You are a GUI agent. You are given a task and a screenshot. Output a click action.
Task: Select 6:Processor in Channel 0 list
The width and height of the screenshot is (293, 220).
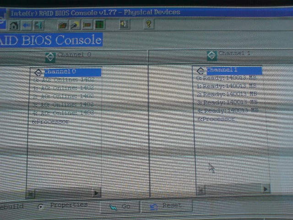[x=50, y=122]
